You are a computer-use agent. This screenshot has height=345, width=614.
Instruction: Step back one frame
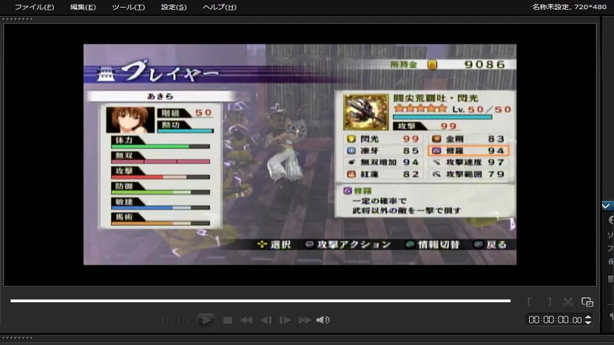coord(266,320)
